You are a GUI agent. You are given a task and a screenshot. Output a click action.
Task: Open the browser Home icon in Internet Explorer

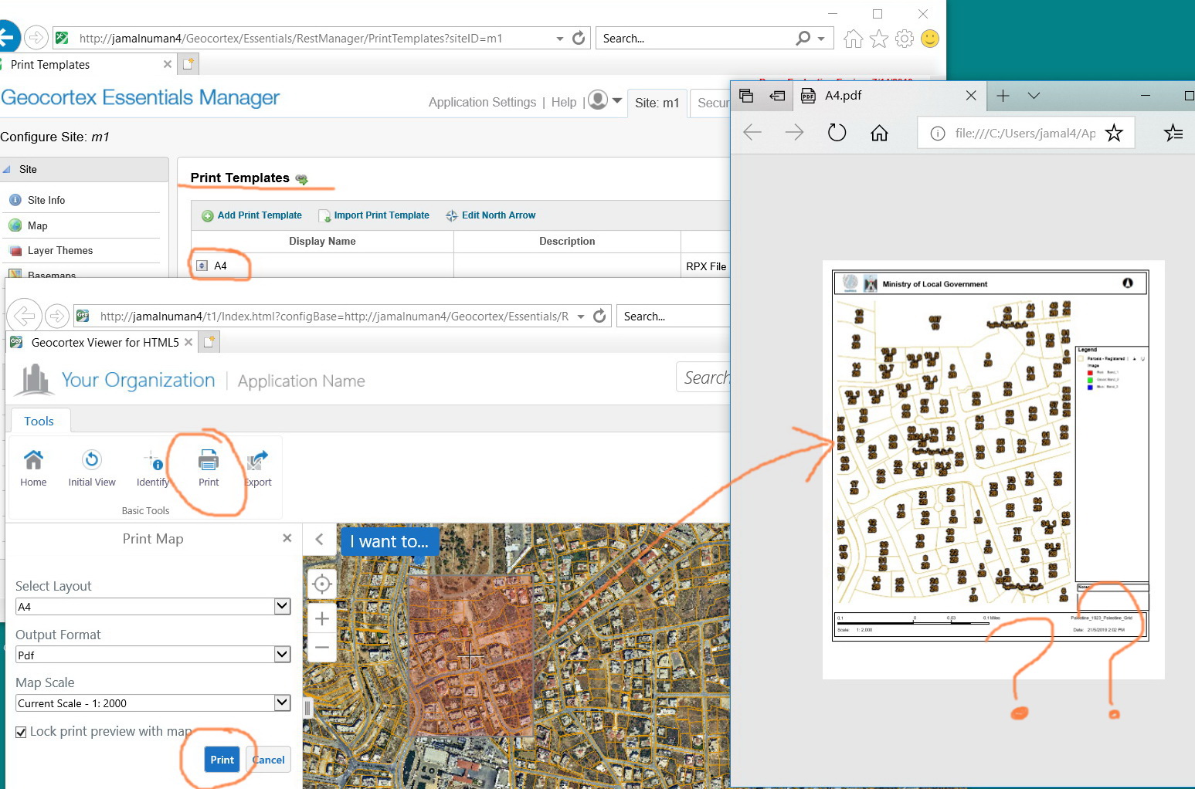pyautogui.click(x=854, y=39)
